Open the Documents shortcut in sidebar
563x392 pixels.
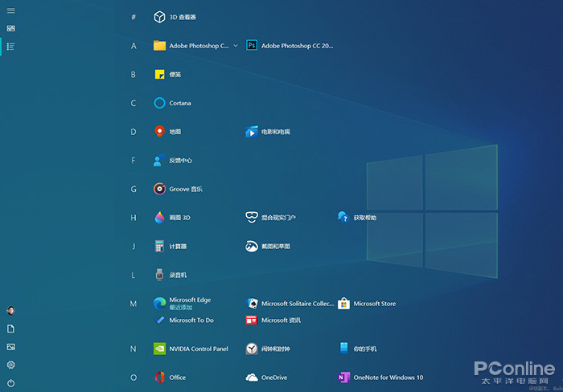click(10, 329)
